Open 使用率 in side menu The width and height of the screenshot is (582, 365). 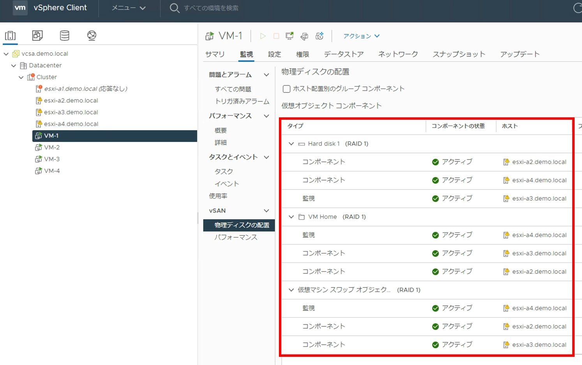[x=218, y=196]
